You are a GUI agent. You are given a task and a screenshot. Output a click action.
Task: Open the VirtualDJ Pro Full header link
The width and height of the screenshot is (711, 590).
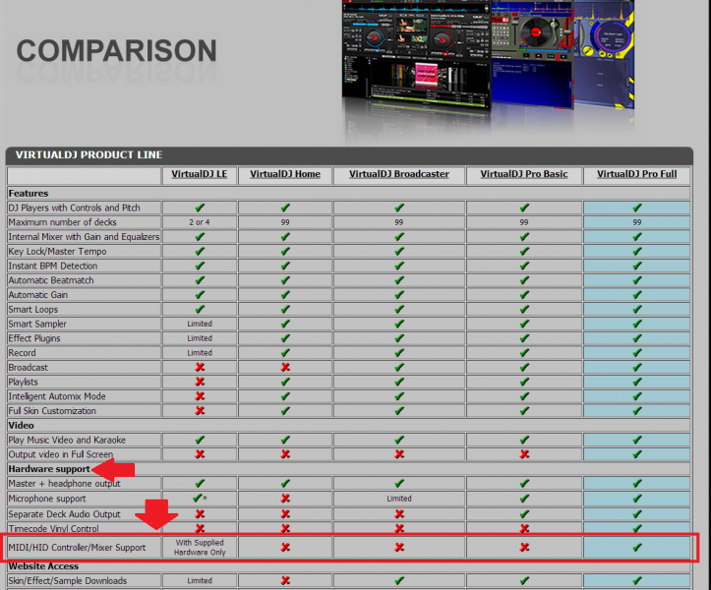pyautogui.click(x=636, y=174)
